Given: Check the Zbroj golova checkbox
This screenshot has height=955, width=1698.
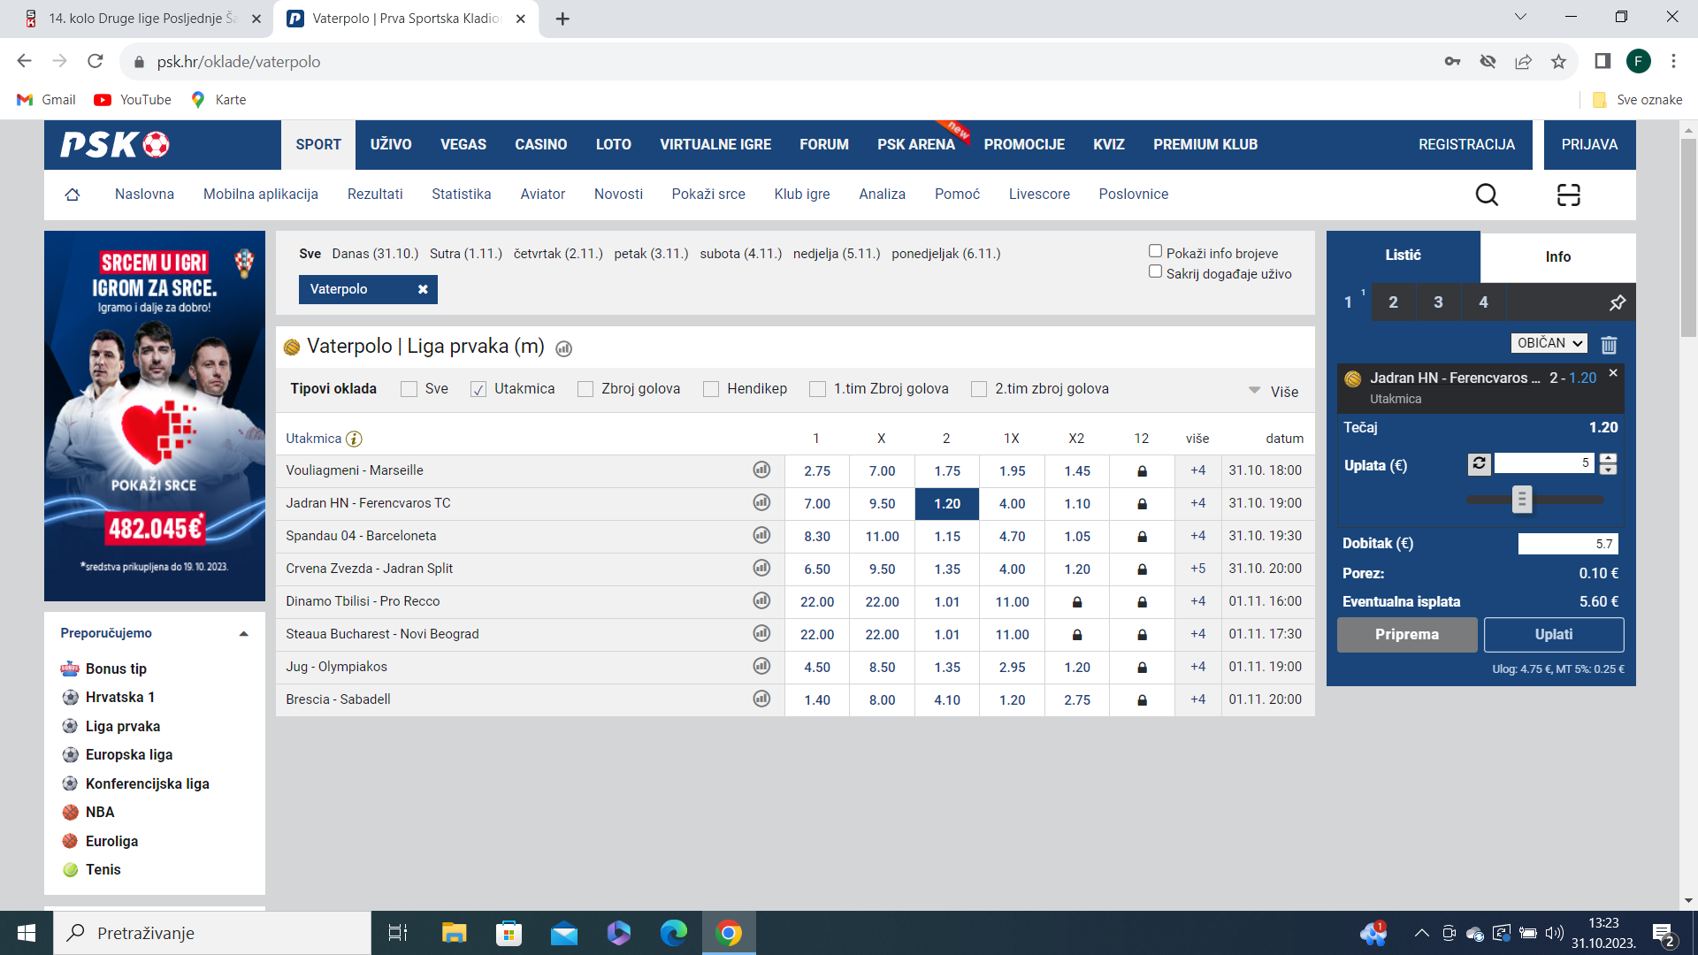Looking at the screenshot, I should (585, 389).
